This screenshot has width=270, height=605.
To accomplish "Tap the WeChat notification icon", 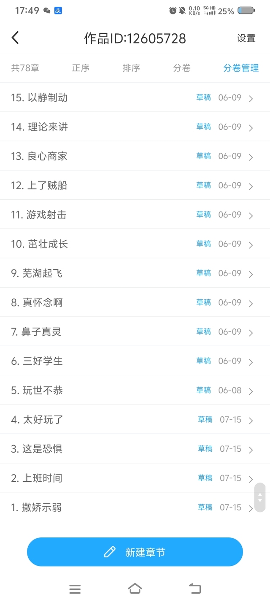I will click(47, 11).
